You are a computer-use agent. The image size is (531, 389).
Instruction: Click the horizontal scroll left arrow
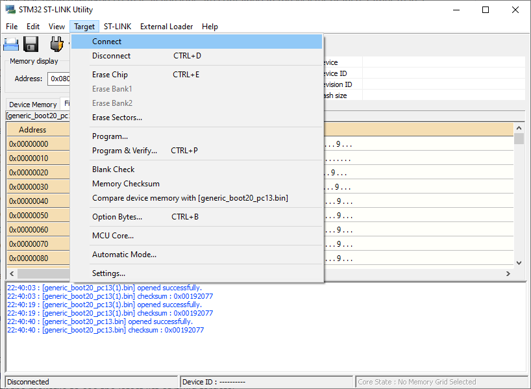coord(12,273)
